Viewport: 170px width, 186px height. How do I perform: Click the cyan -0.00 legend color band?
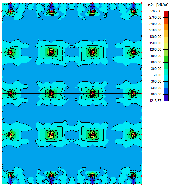(x=166, y=78)
